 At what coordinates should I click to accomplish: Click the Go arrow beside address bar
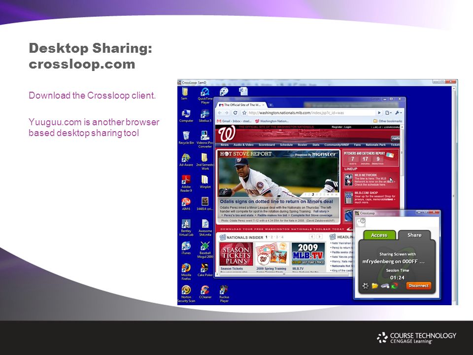coord(379,112)
